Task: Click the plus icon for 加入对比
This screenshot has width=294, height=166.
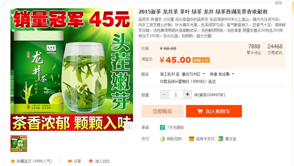Action: 91,161
